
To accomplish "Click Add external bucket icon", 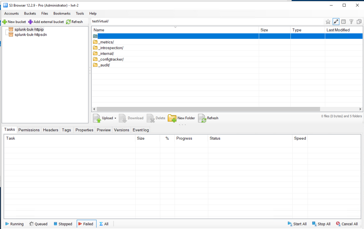I will (x=30, y=22).
